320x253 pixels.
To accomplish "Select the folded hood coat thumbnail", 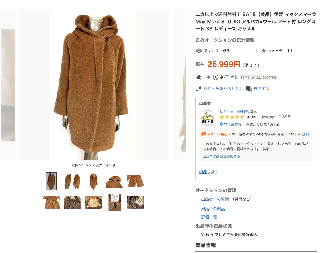I will click(x=115, y=181).
